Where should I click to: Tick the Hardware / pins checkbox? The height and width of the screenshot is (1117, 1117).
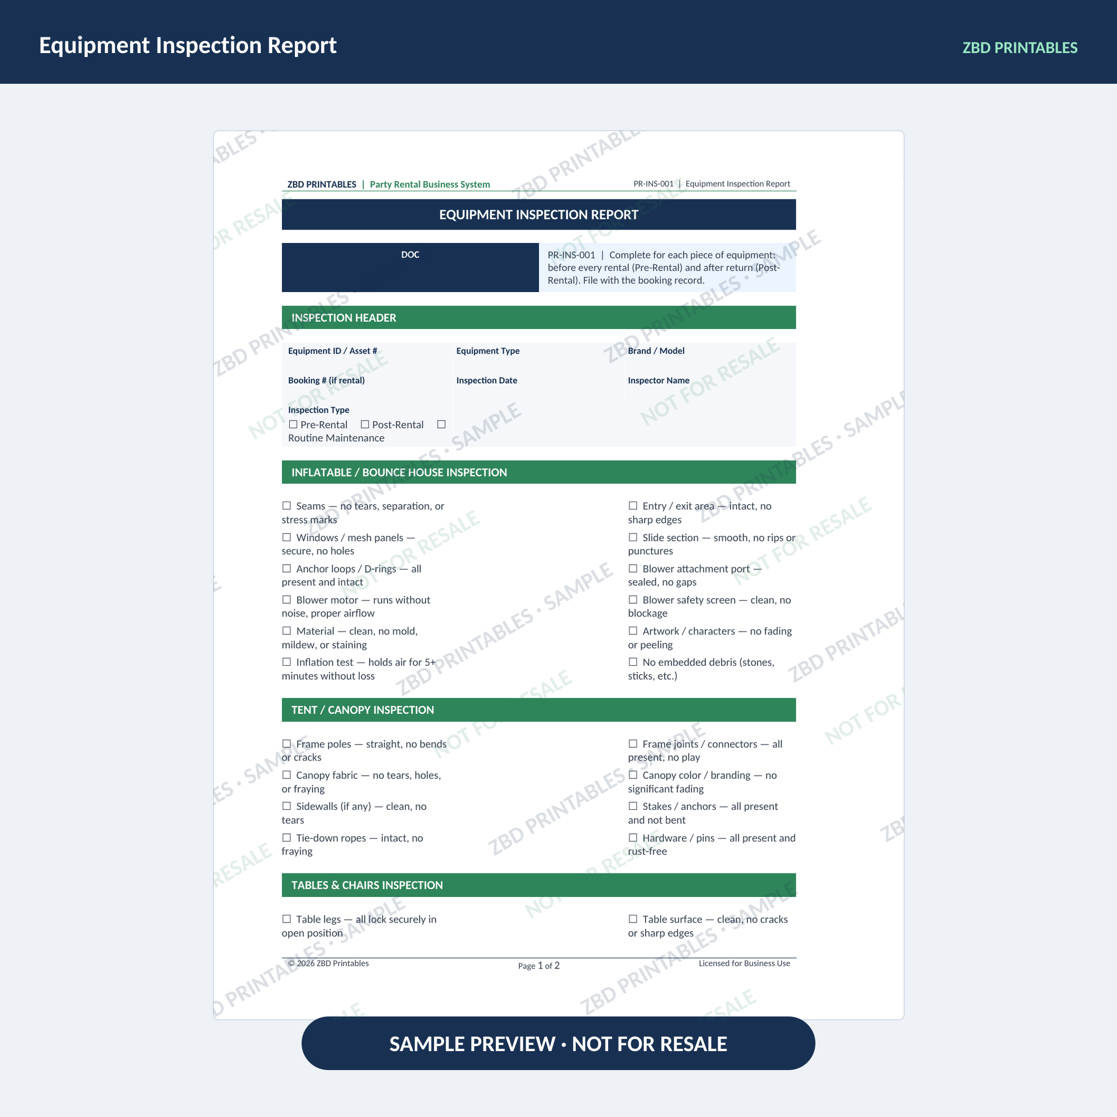(x=633, y=838)
